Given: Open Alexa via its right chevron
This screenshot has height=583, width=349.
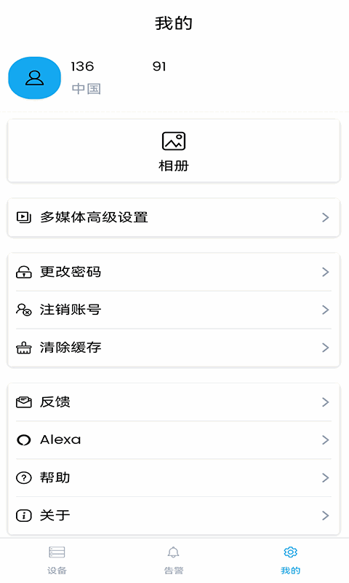Looking at the screenshot, I should tap(325, 440).
